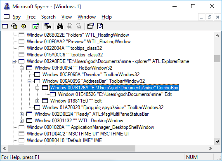The height and width of the screenshot is (161, 222).
Task: Select Window 03FB0094 ReBarWindow32 row
Action: pos(73,68)
